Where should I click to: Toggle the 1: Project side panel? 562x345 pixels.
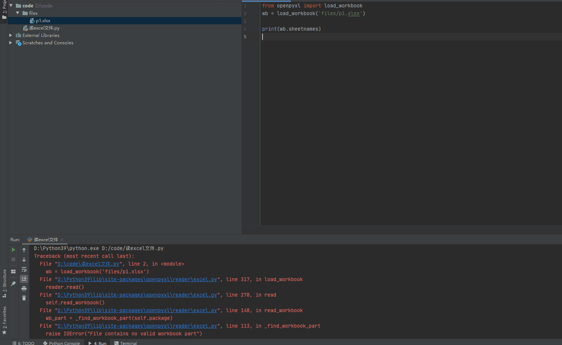4,10
